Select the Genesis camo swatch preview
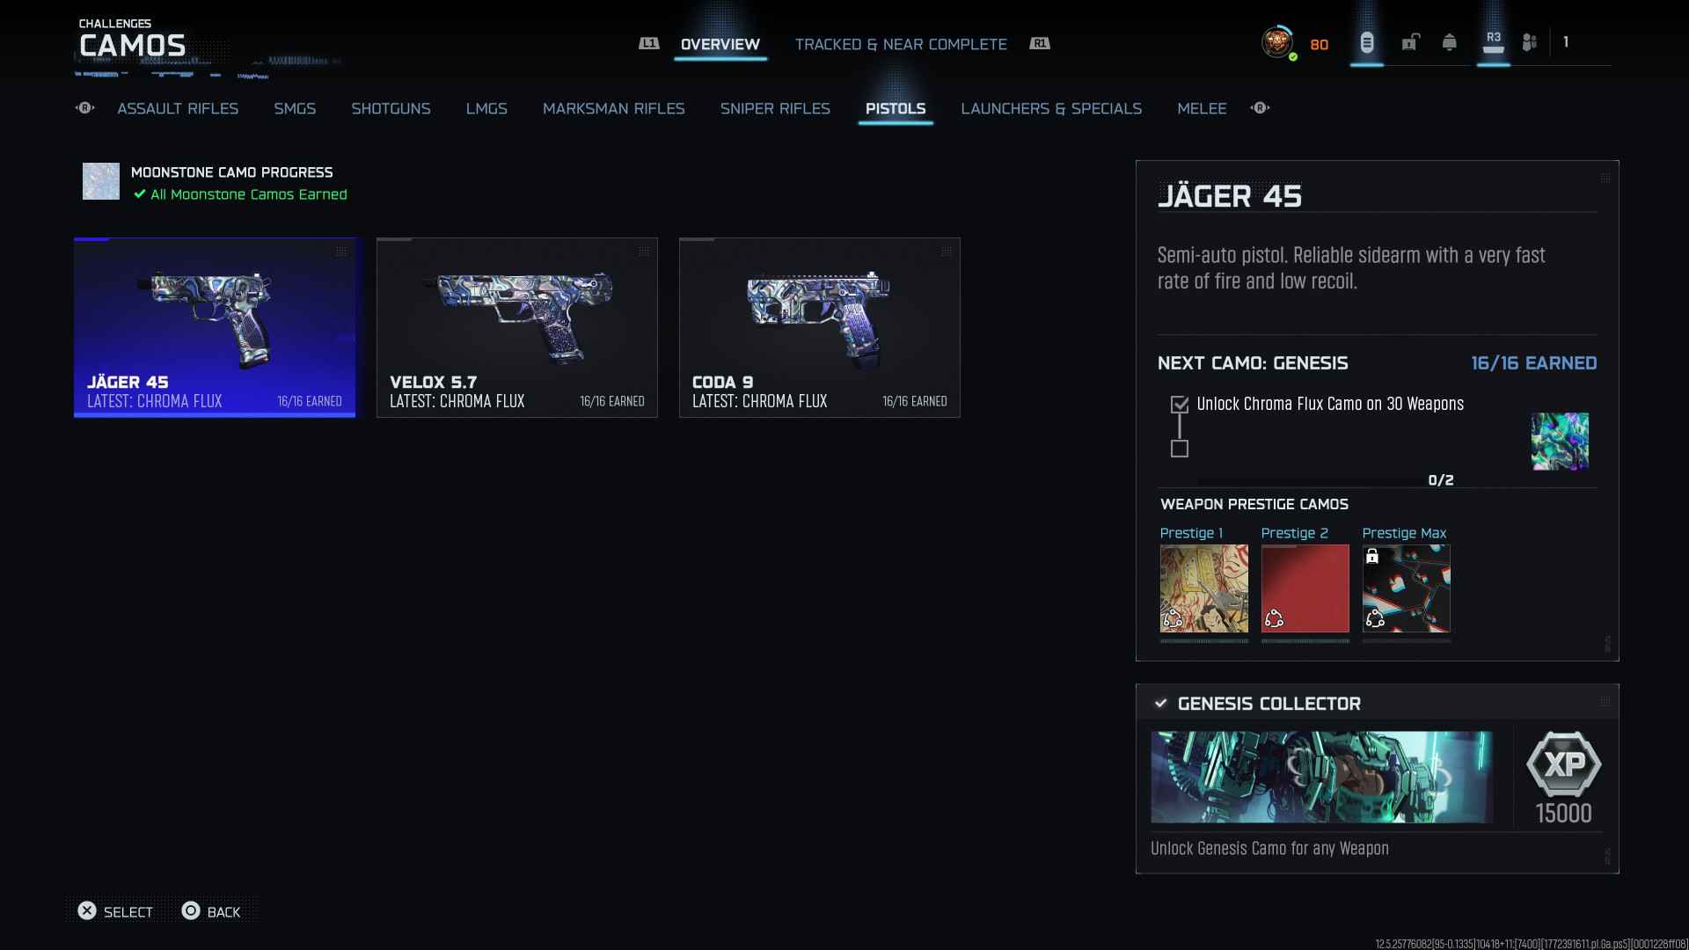1689x950 pixels. click(1559, 442)
